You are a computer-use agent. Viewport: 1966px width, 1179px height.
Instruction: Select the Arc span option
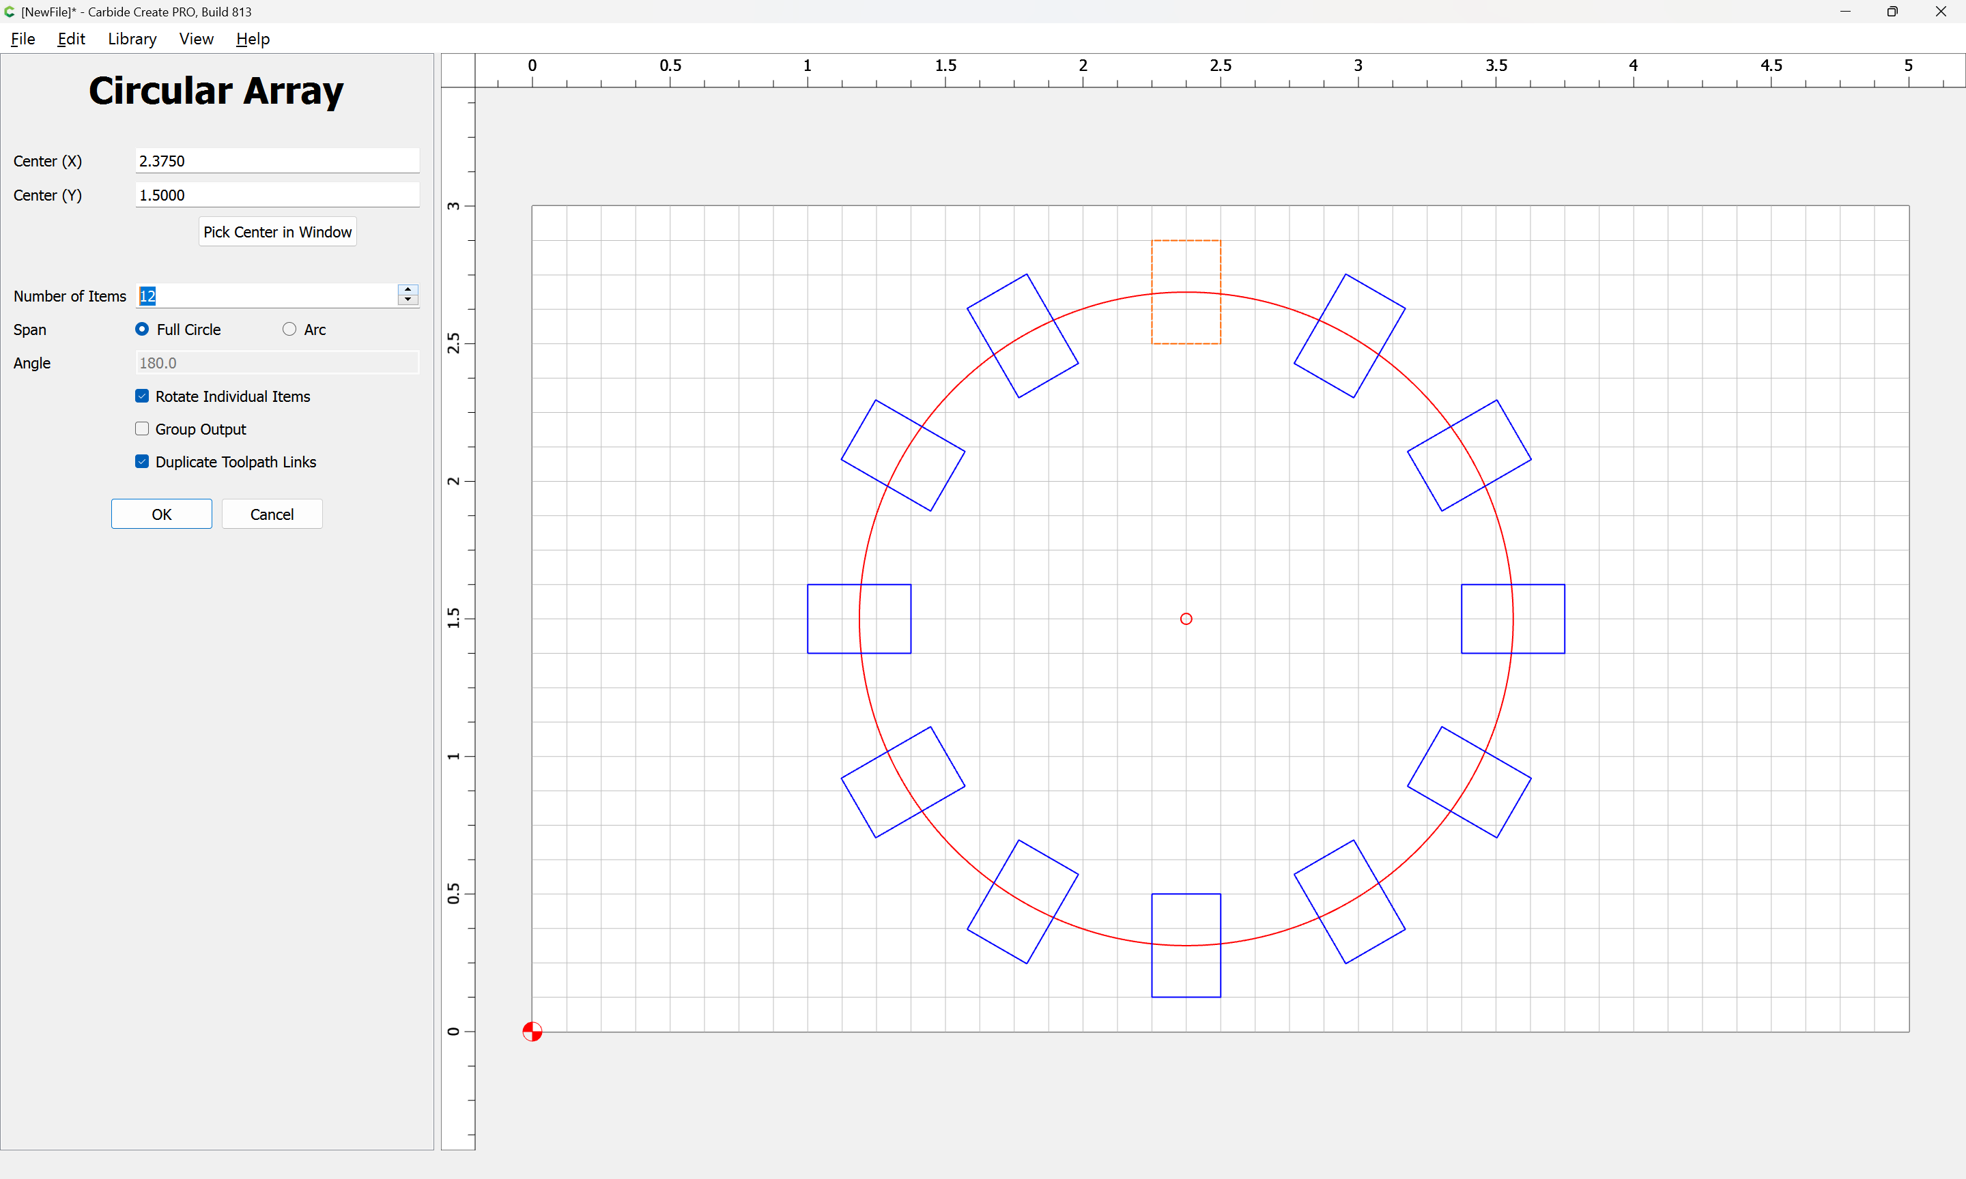coord(289,329)
